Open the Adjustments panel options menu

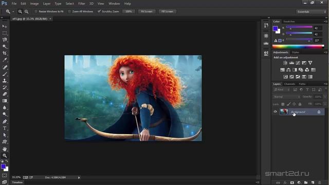(x=325, y=52)
